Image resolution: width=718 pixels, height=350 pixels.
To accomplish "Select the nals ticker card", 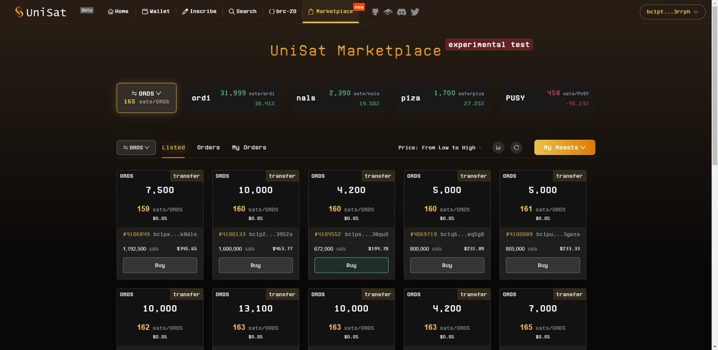I will [x=338, y=98].
